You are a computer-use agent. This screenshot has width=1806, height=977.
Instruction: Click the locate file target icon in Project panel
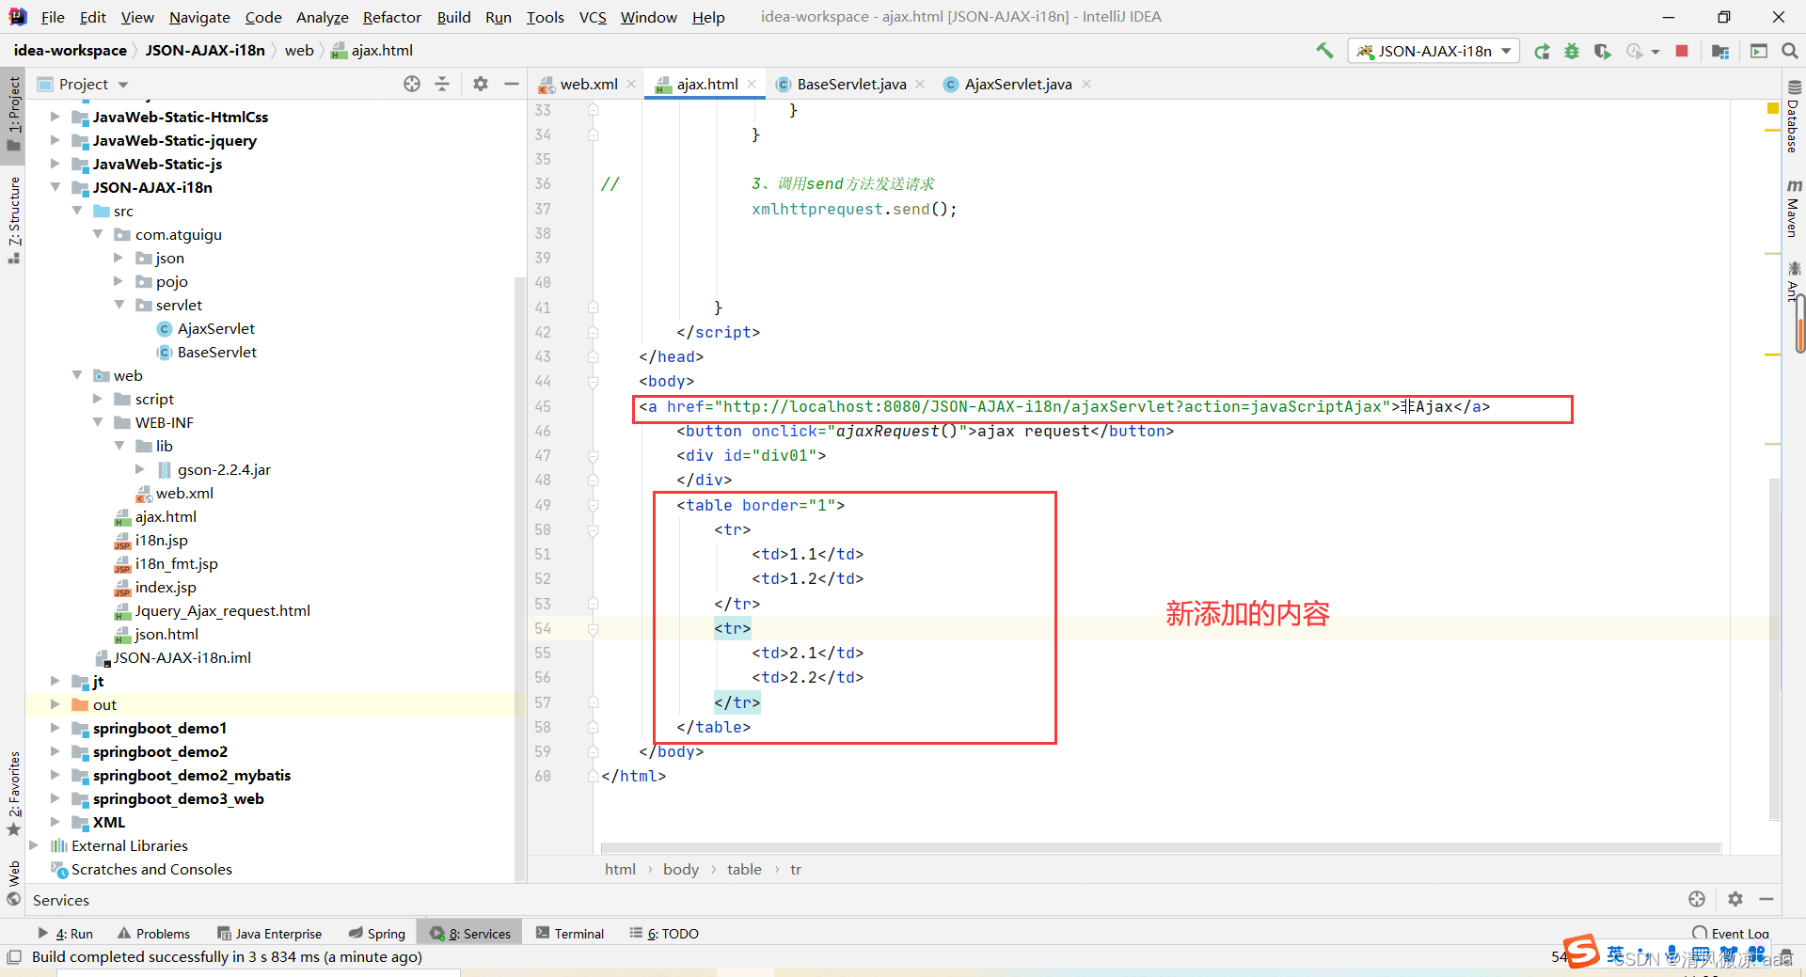point(412,84)
